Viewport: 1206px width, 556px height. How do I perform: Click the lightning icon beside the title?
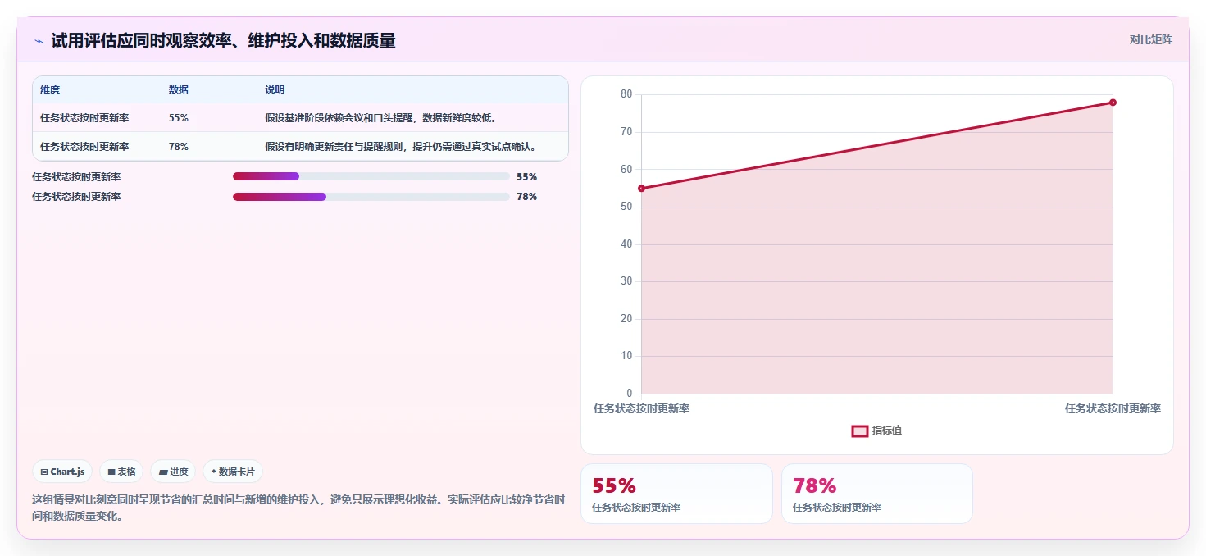(39, 41)
